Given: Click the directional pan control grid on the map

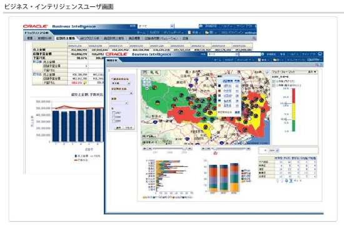Looking at the screenshot, I should click(147, 82).
